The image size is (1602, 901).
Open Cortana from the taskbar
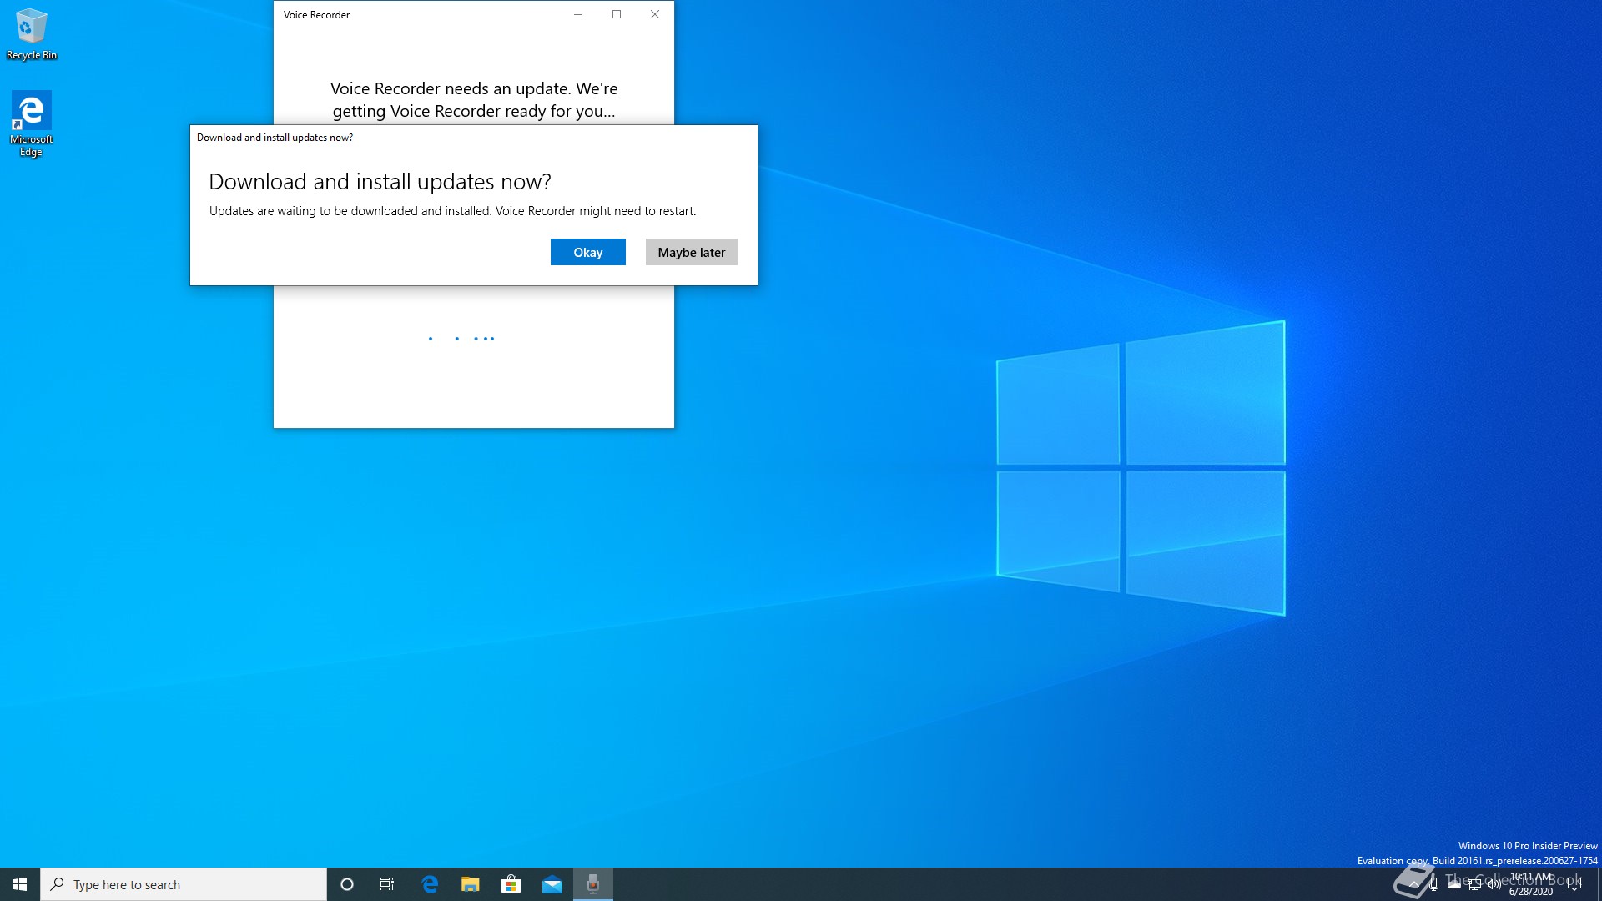(x=347, y=884)
